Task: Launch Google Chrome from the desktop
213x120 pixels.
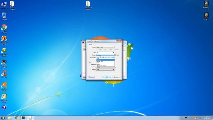Action: pyautogui.click(x=4, y=29)
